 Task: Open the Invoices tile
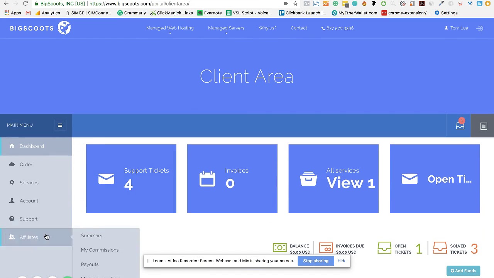click(x=232, y=179)
